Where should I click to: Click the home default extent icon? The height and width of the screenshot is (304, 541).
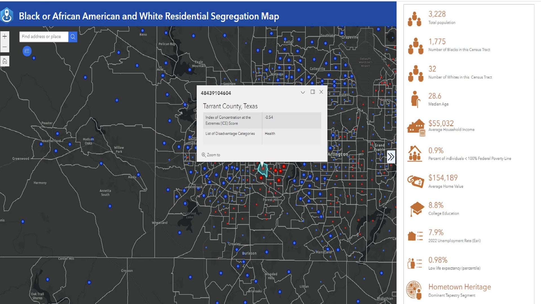[5, 61]
